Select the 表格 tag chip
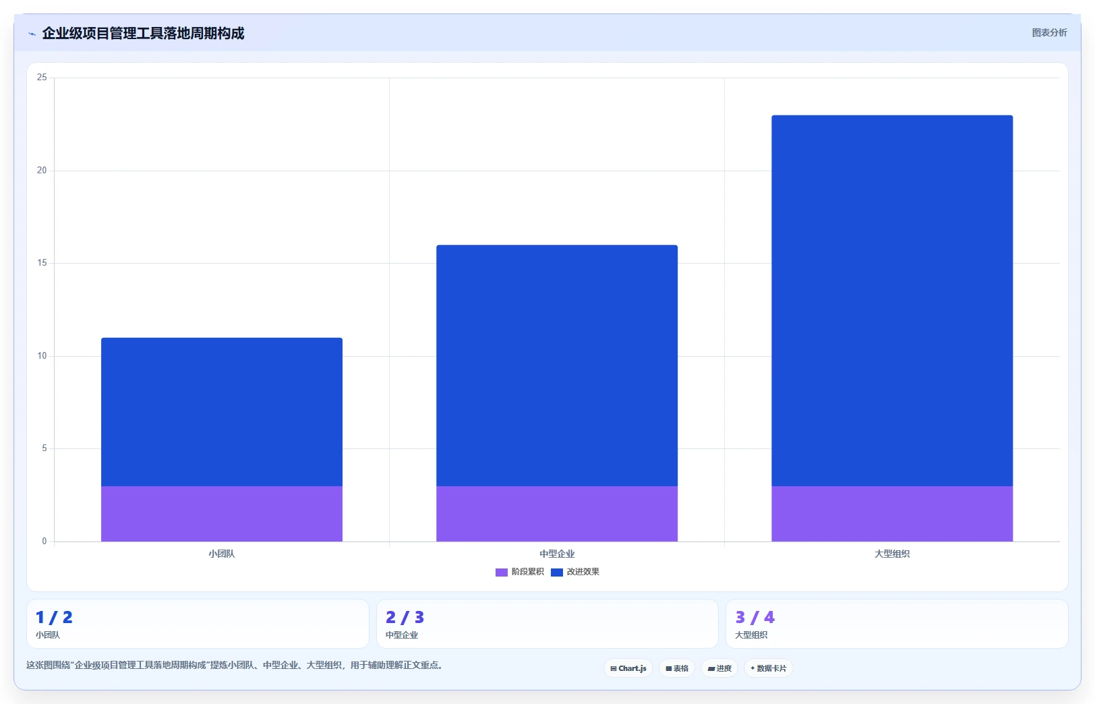This screenshot has height=704, width=1095. (x=677, y=668)
